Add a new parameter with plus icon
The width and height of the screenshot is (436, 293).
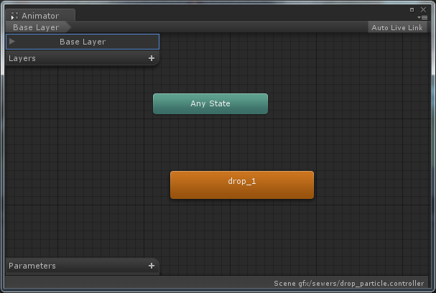[x=152, y=266]
